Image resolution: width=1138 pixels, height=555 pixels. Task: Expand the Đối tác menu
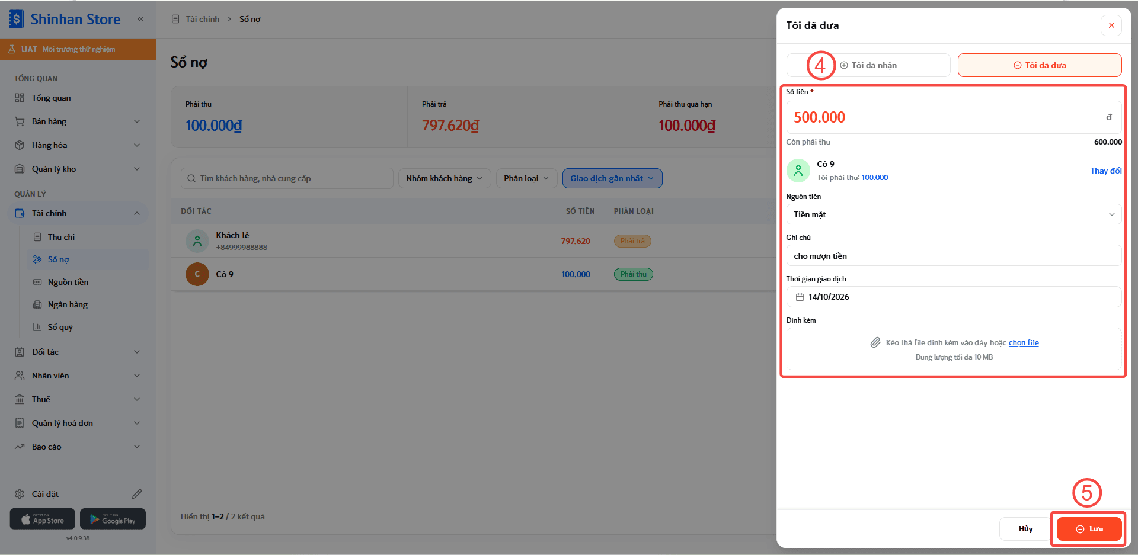78,352
